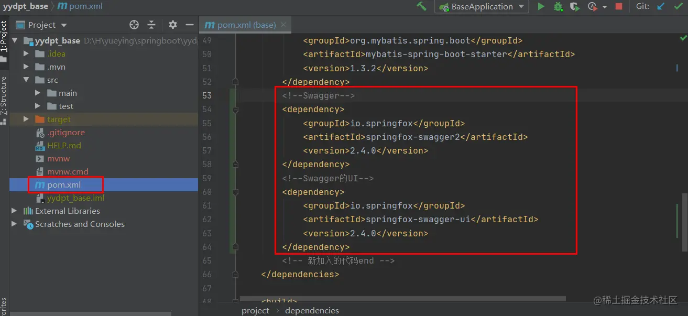Click the editor inspection green checkmark
Image resolution: width=688 pixels, height=316 pixels.
pos(683,38)
